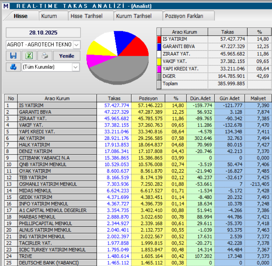Click the Gün Adet column header
This screenshot has width=272, height=266.
click(x=230, y=99)
